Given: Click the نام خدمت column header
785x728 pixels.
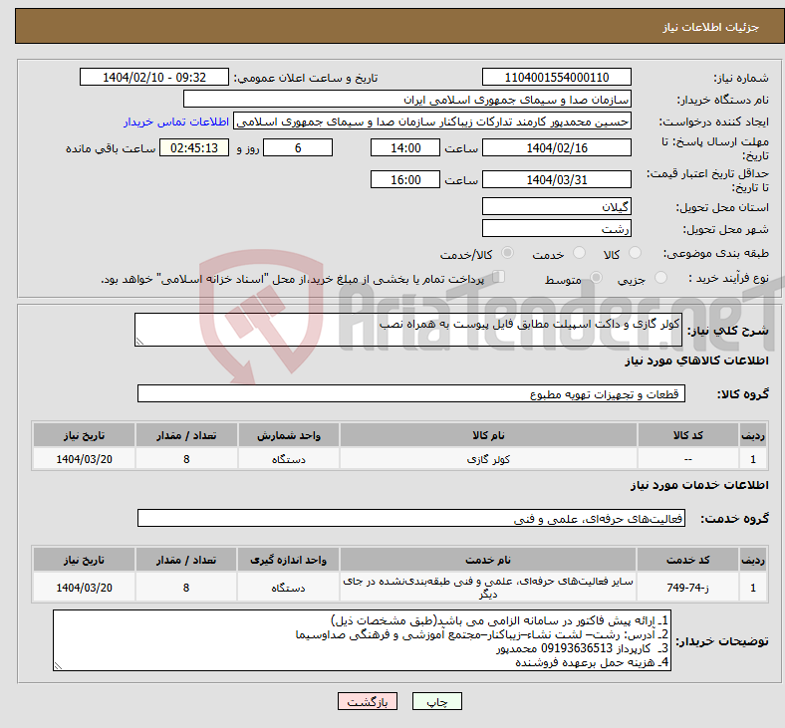Looking at the screenshot, I should (488, 560).
